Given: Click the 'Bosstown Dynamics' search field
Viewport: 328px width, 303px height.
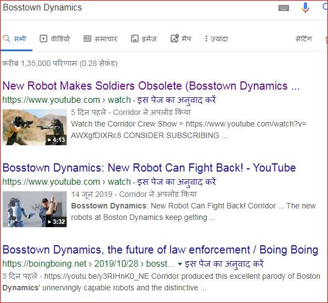Looking at the screenshot, I should pyautogui.click(x=138, y=8).
